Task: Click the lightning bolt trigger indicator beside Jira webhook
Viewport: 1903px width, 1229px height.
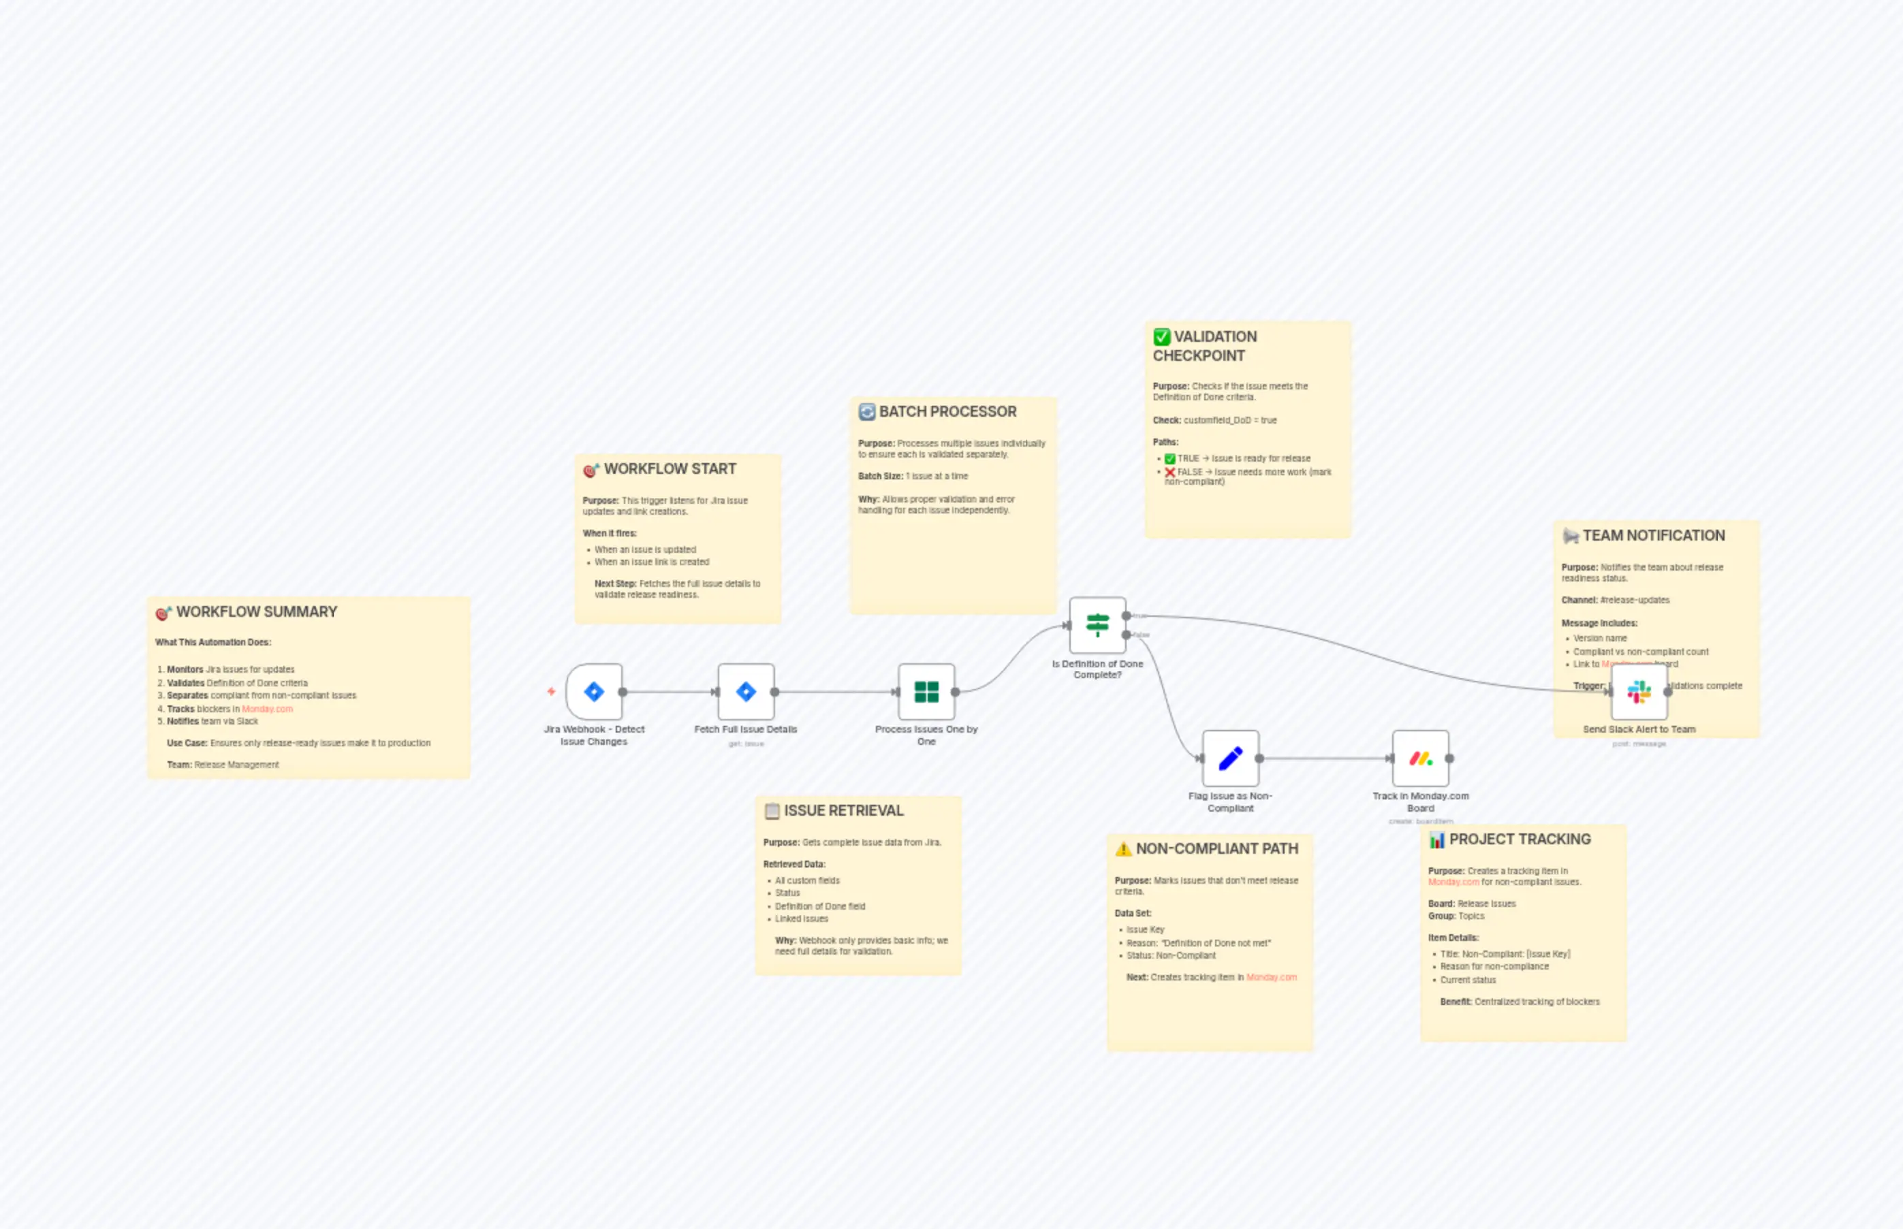Action: (x=552, y=692)
